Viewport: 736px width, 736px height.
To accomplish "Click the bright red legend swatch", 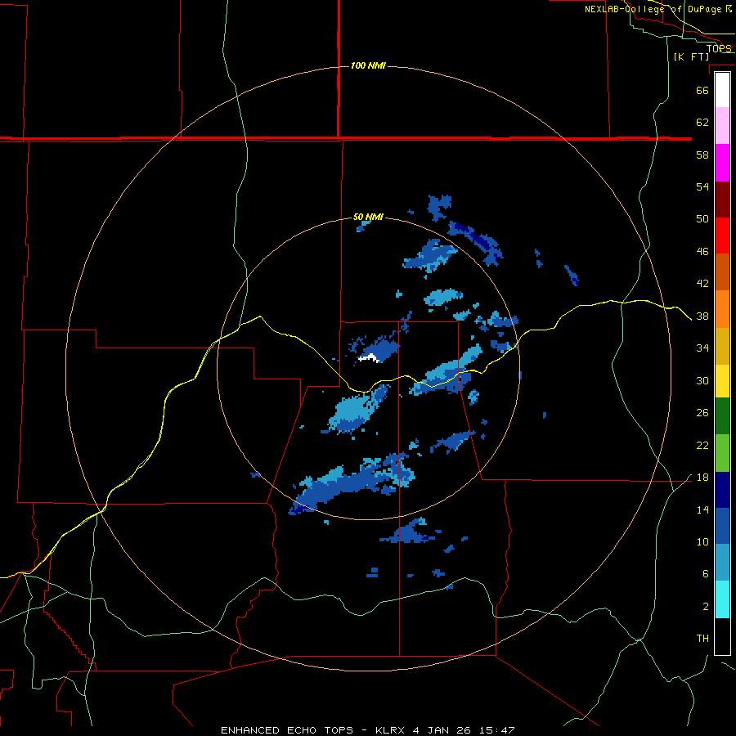I will (x=722, y=236).
